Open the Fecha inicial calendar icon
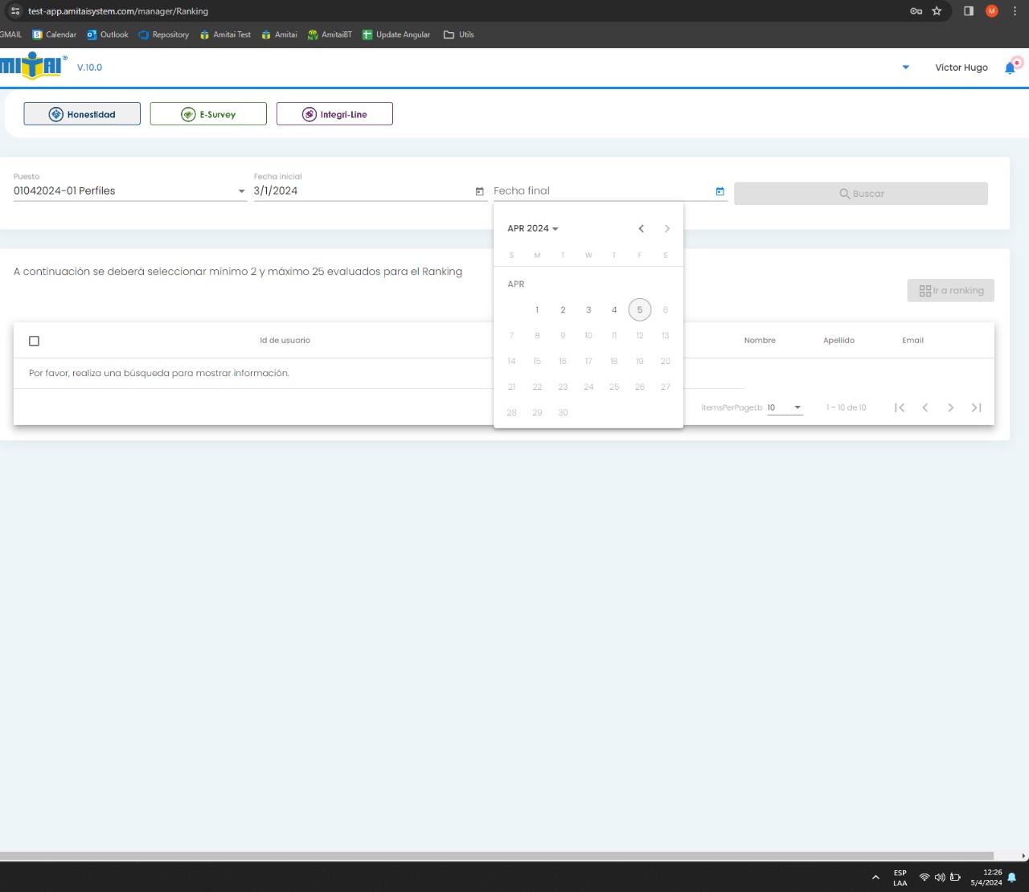This screenshot has height=892, width=1029. (480, 191)
